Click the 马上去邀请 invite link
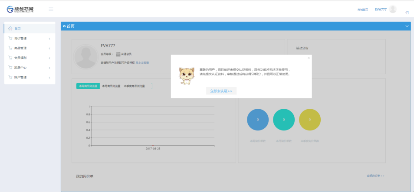The image size is (414, 192). click(x=142, y=63)
